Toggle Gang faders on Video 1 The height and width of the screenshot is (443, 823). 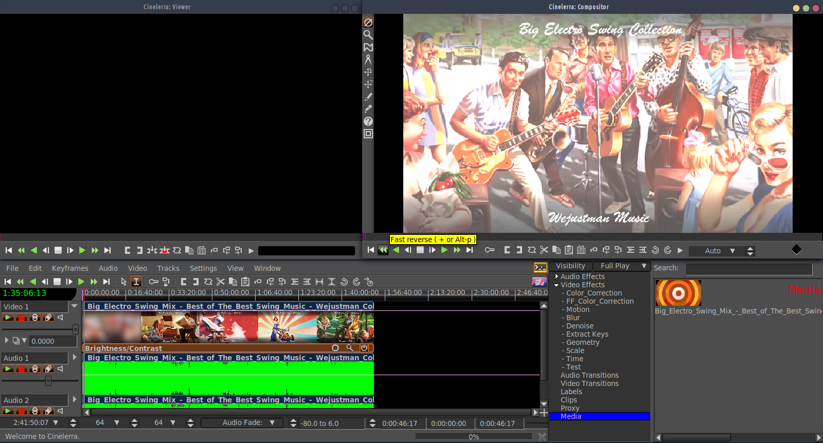pos(35,318)
